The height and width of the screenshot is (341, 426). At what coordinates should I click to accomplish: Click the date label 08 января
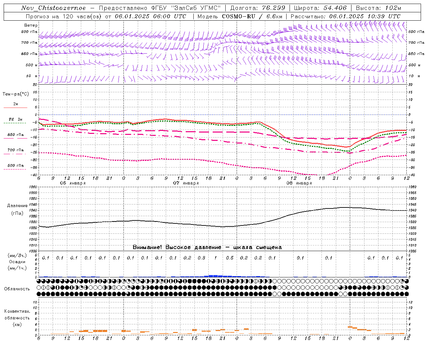299,183
